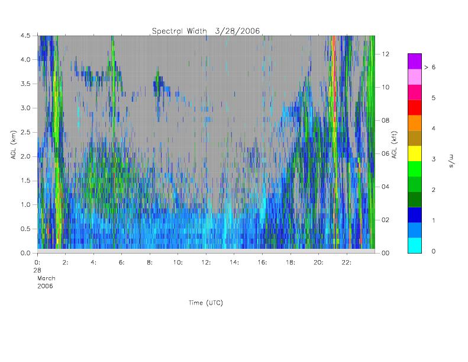The width and height of the screenshot is (468, 362).
Task: Click the '22:' time axis tick label
Action: click(x=347, y=262)
